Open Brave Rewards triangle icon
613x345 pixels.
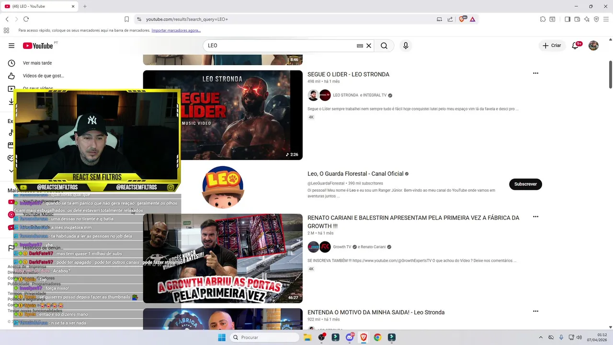click(x=472, y=19)
